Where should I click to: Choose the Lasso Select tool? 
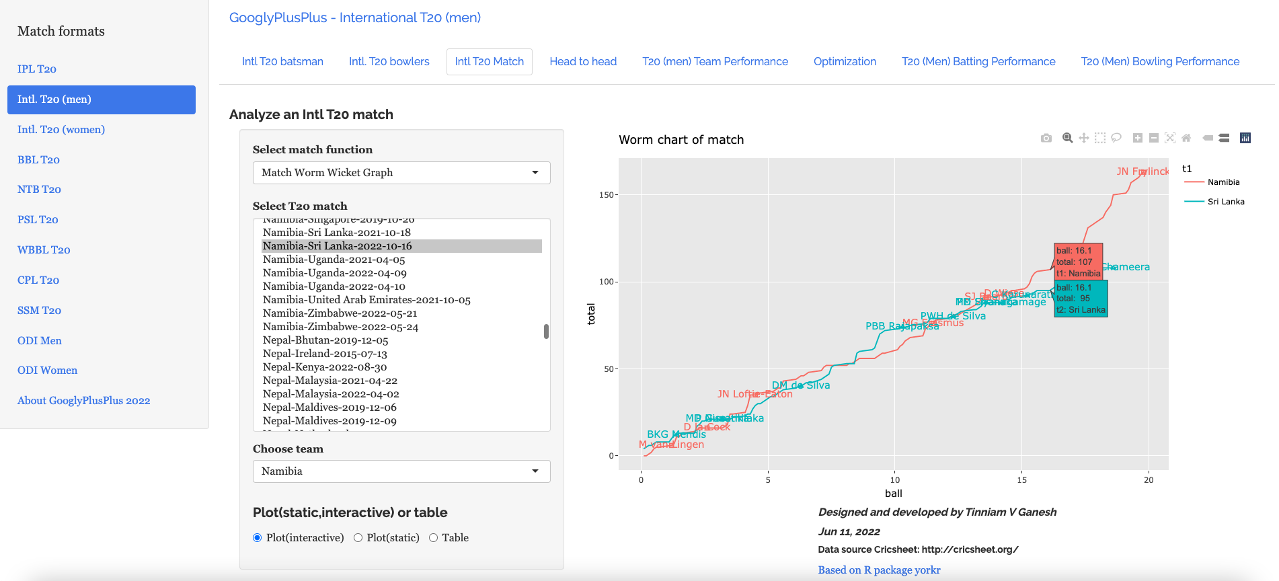pyautogui.click(x=1116, y=138)
